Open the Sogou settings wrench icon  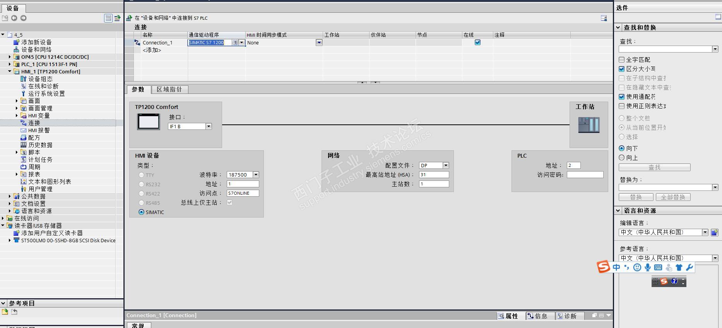pos(689,267)
